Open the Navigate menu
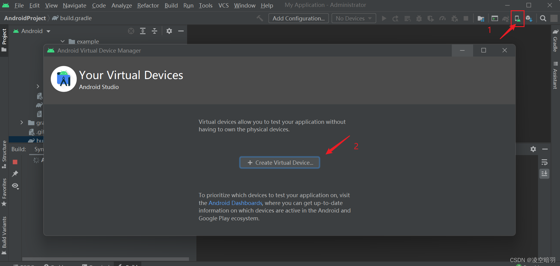 point(75,5)
